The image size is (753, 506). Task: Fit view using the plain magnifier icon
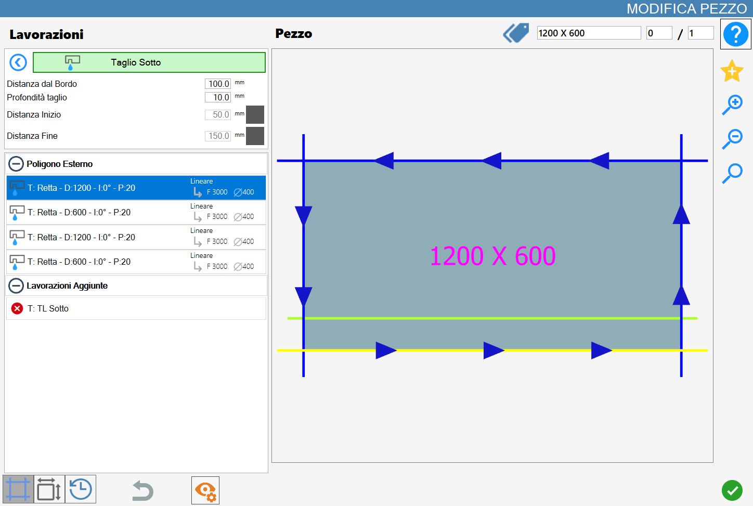[732, 173]
